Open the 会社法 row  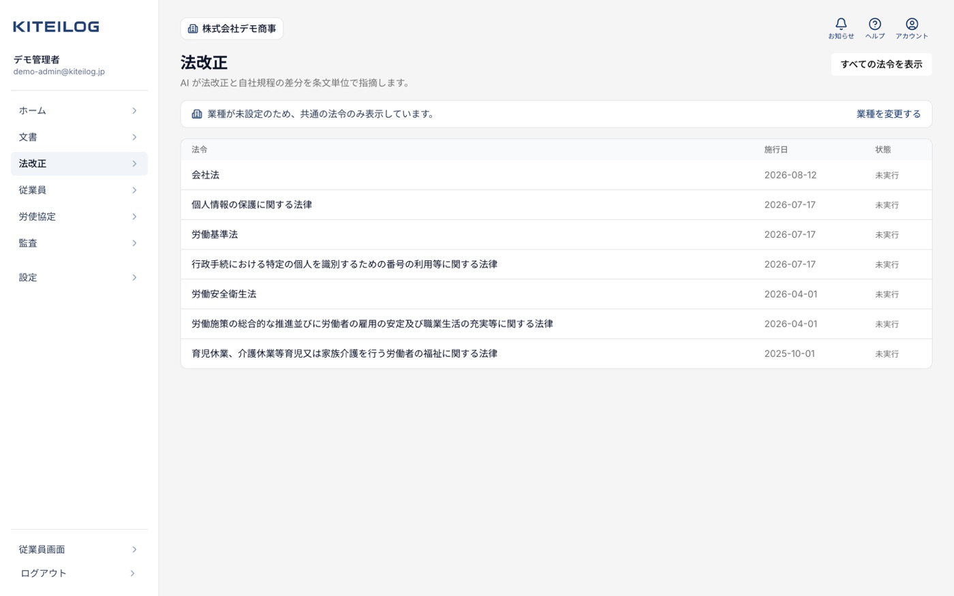[556, 175]
